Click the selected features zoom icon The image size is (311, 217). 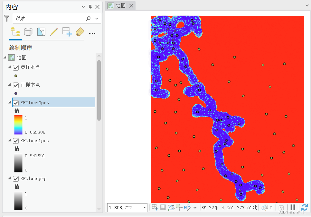pyautogui.click(x=265, y=208)
